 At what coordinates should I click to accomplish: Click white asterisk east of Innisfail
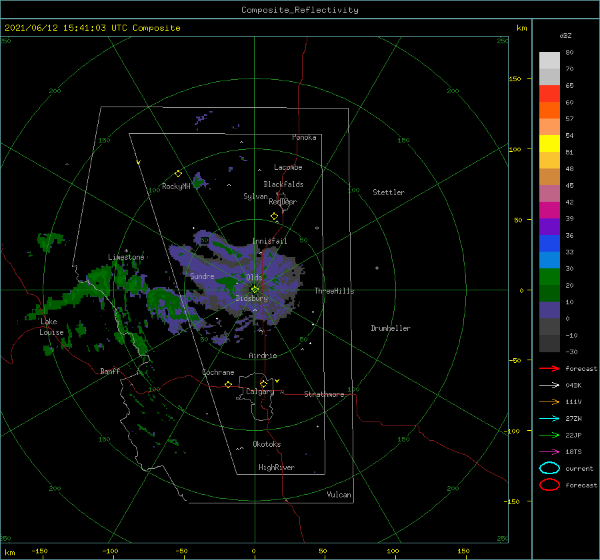click(x=317, y=228)
